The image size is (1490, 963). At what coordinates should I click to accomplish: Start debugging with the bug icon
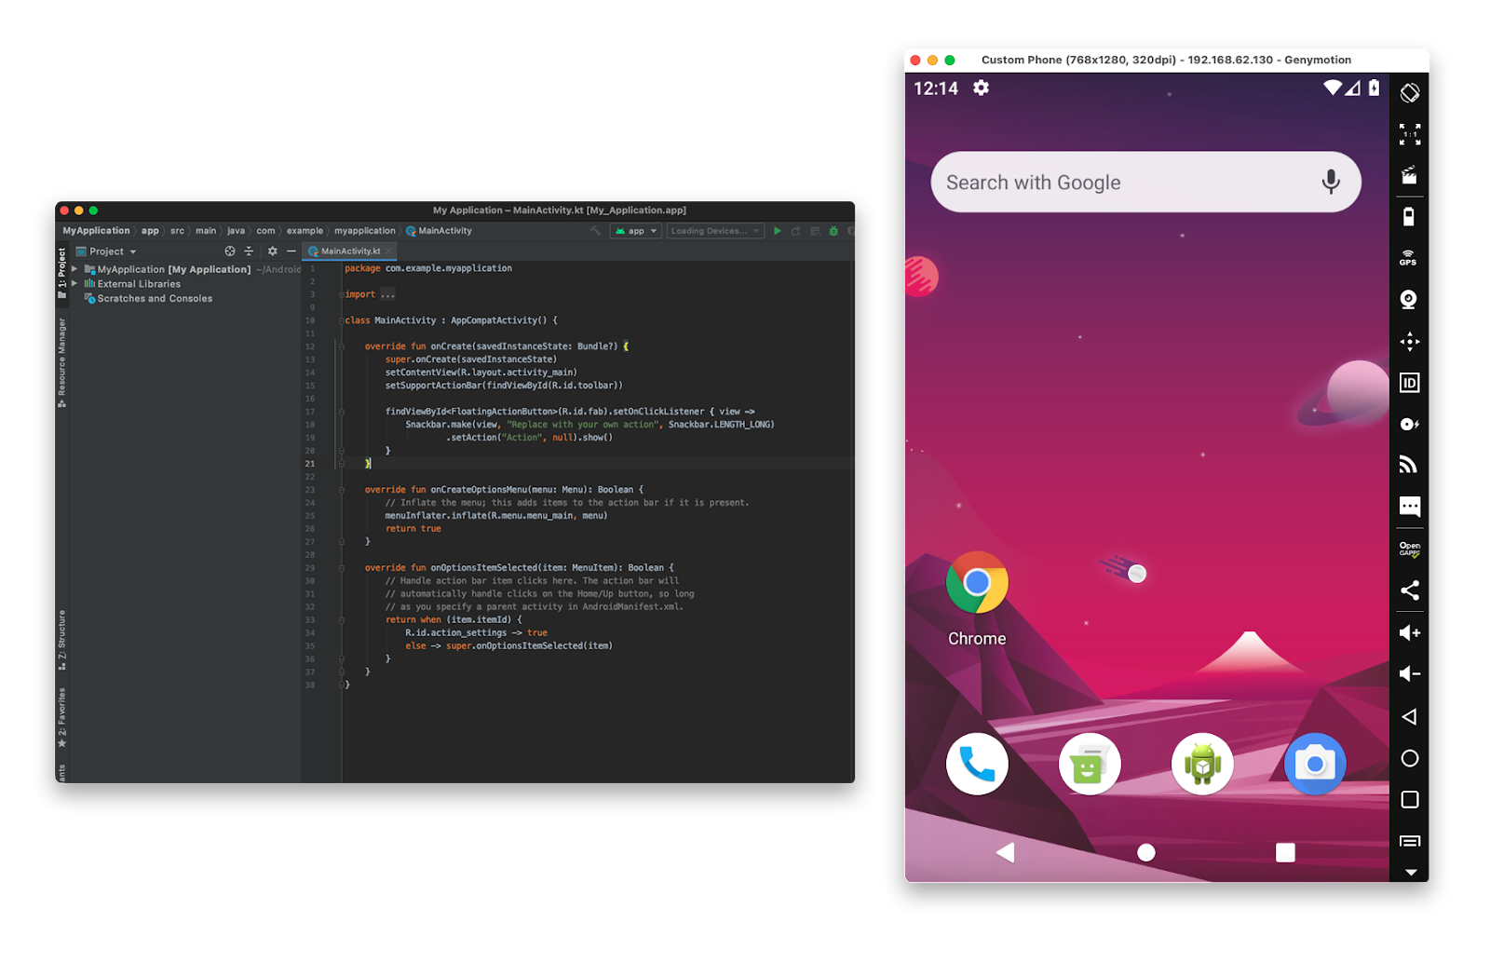click(x=833, y=230)
